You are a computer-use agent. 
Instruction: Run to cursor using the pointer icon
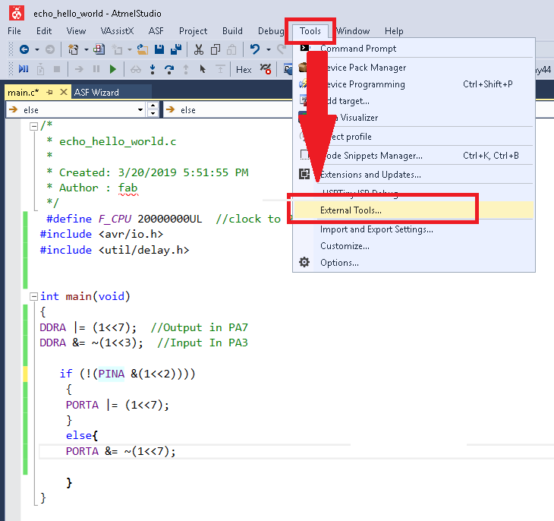[x=203, y=69]
